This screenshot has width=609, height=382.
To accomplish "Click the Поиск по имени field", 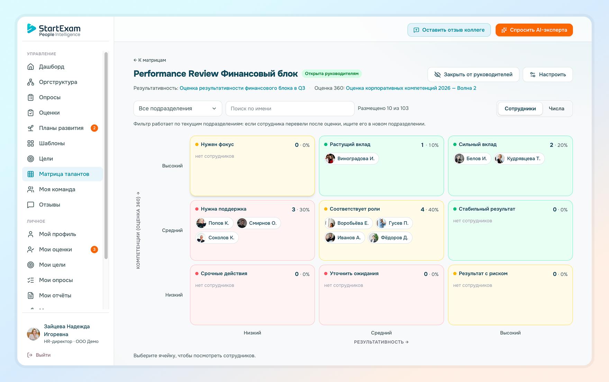I will (290, 109).
